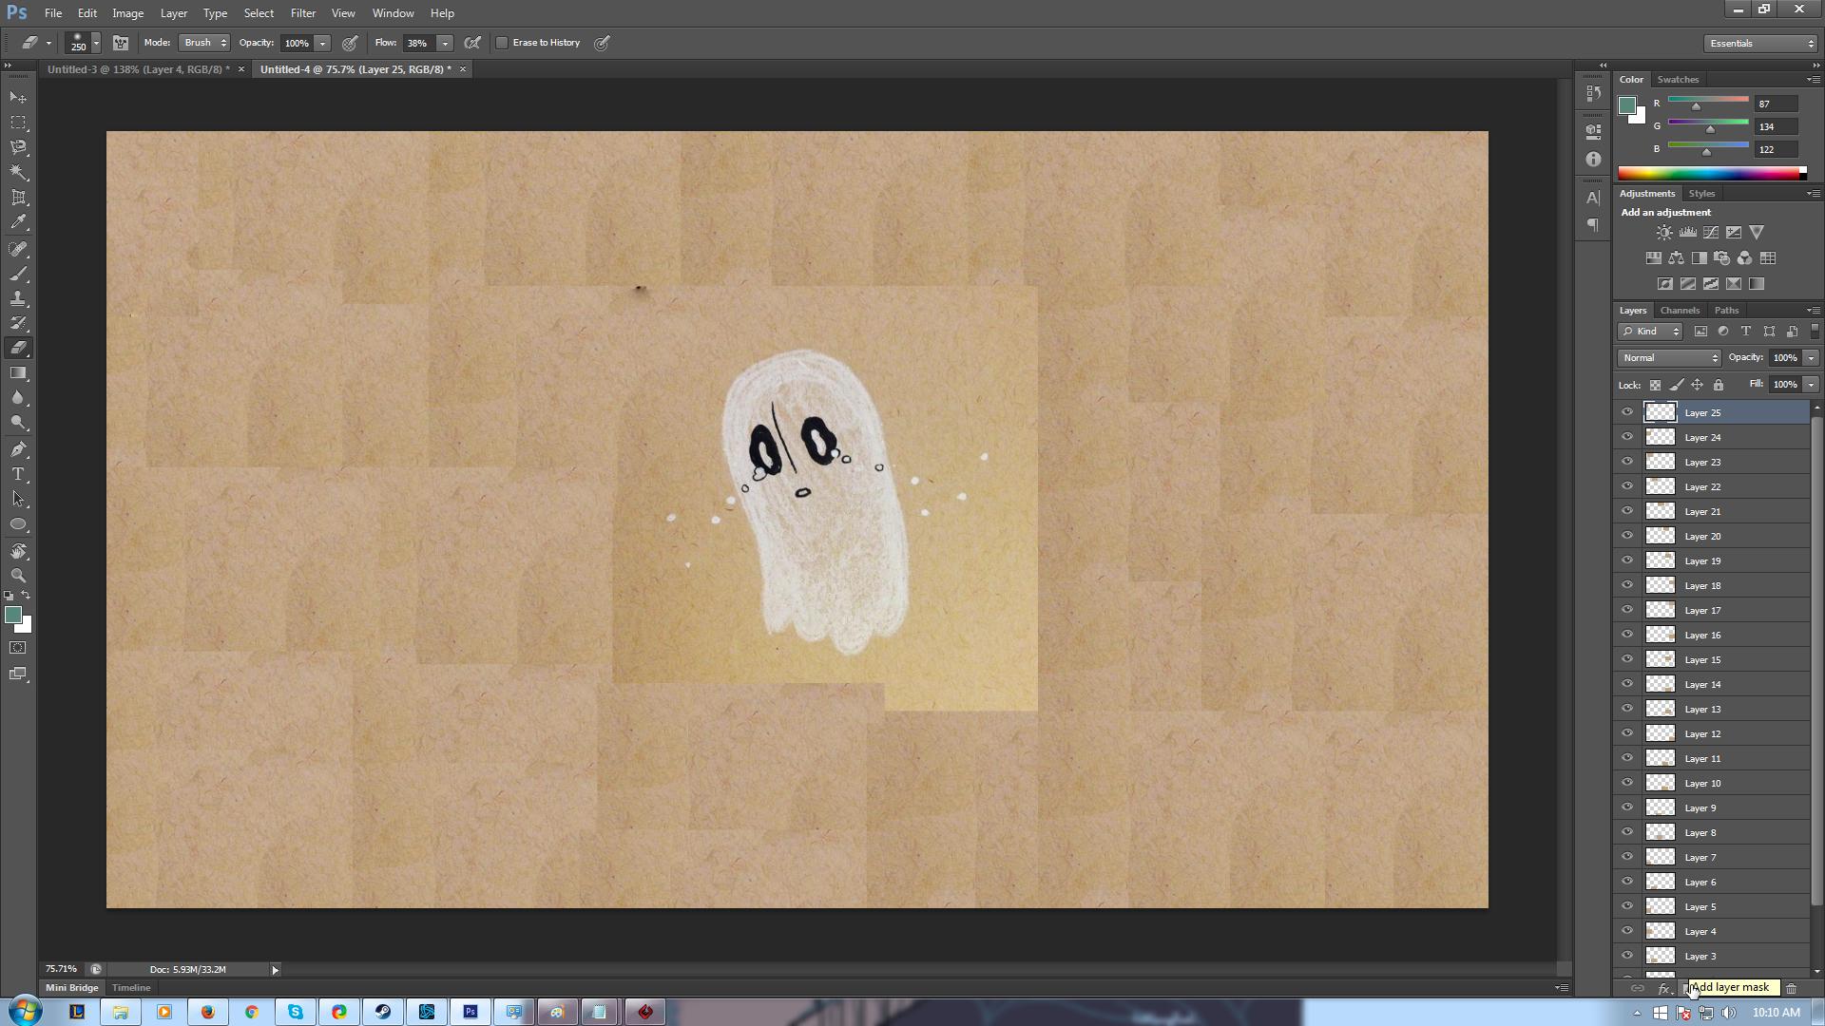
Task: Select the Zoom tool
Action: (x=18, y=576)
